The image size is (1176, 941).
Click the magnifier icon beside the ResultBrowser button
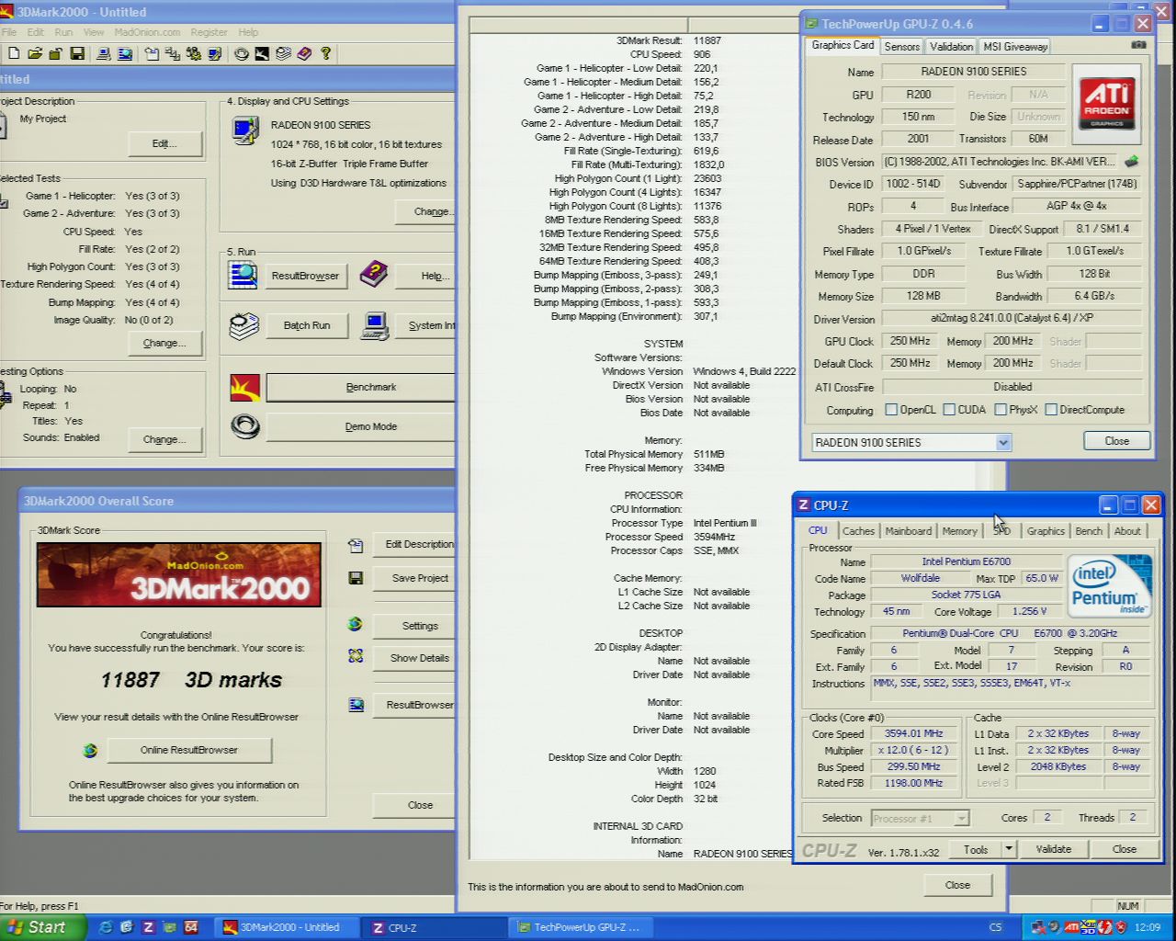pos(243,275)
